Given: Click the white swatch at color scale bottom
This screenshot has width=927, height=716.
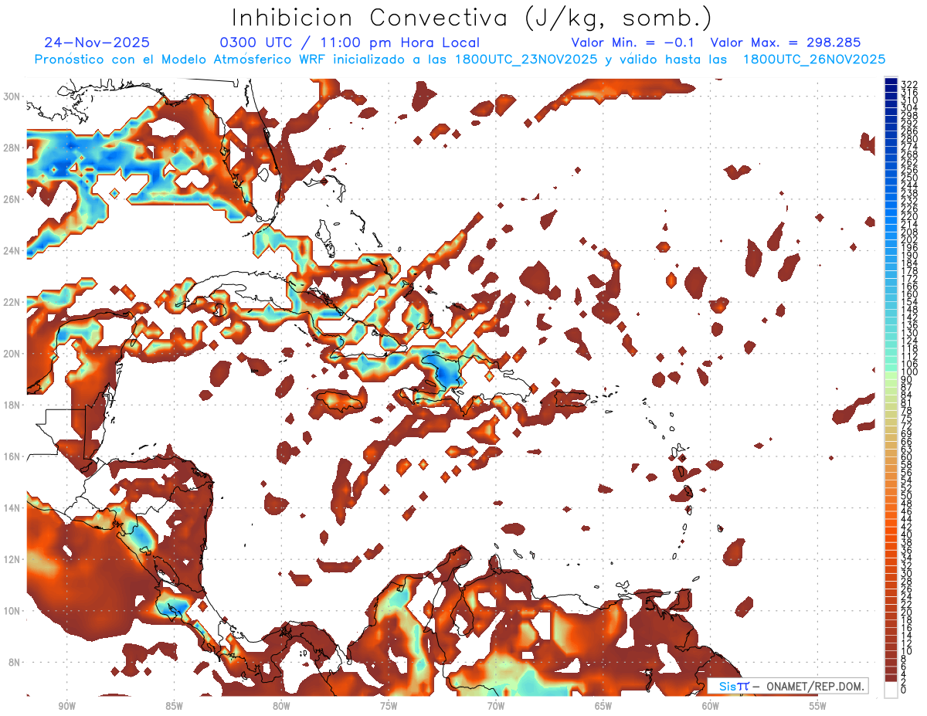Looking at the screenshot, I should tap(891, 690).
